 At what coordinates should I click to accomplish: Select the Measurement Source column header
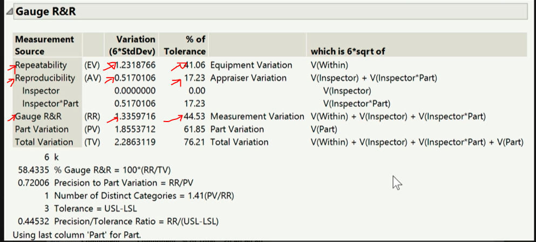(x=44, y=45)
